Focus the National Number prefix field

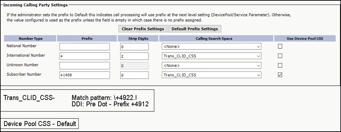coord(84,47)
